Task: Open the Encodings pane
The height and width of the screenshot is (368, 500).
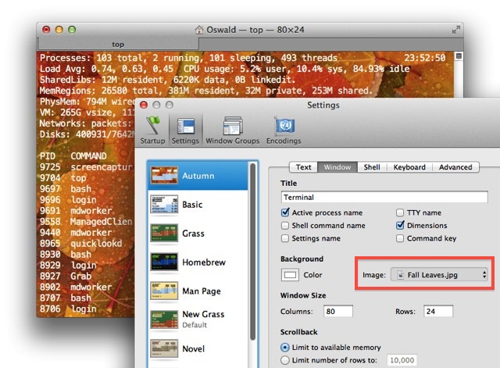Action: (x=284, y=130)
